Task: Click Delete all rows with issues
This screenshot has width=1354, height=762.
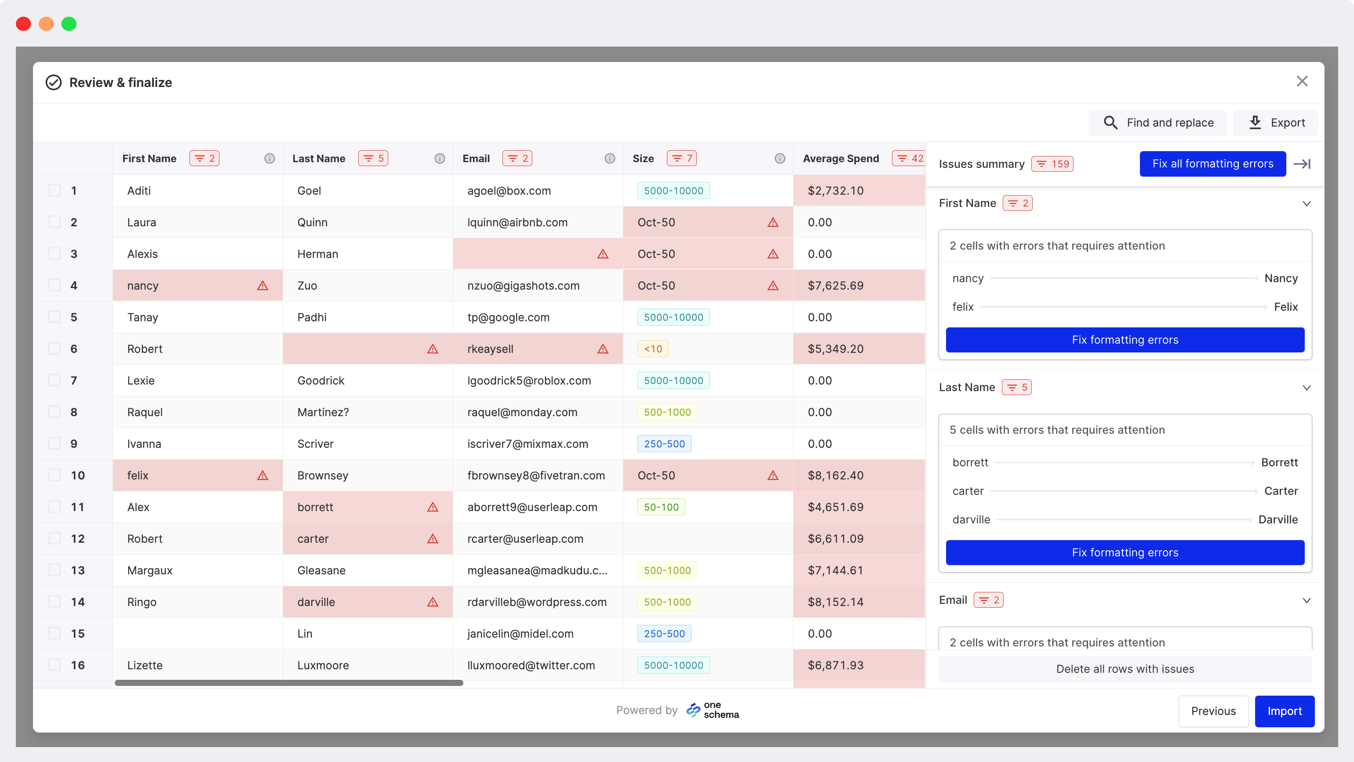Action: [1125, 669]
